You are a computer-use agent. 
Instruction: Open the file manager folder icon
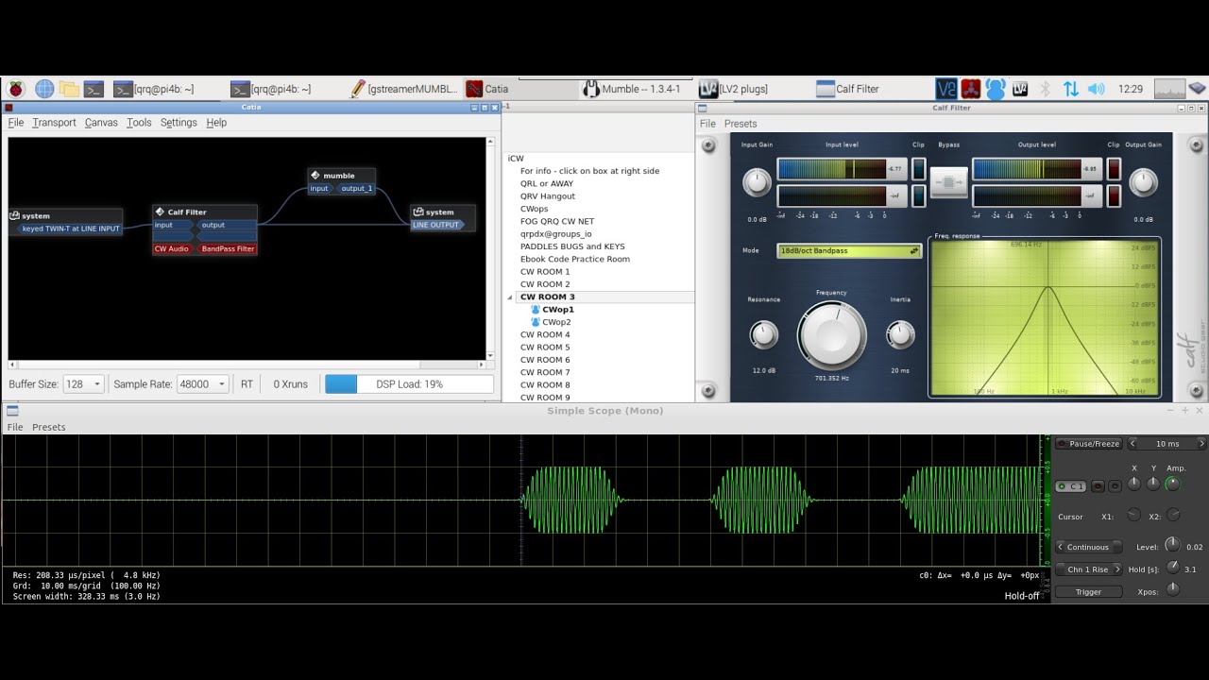click(69, 89)
